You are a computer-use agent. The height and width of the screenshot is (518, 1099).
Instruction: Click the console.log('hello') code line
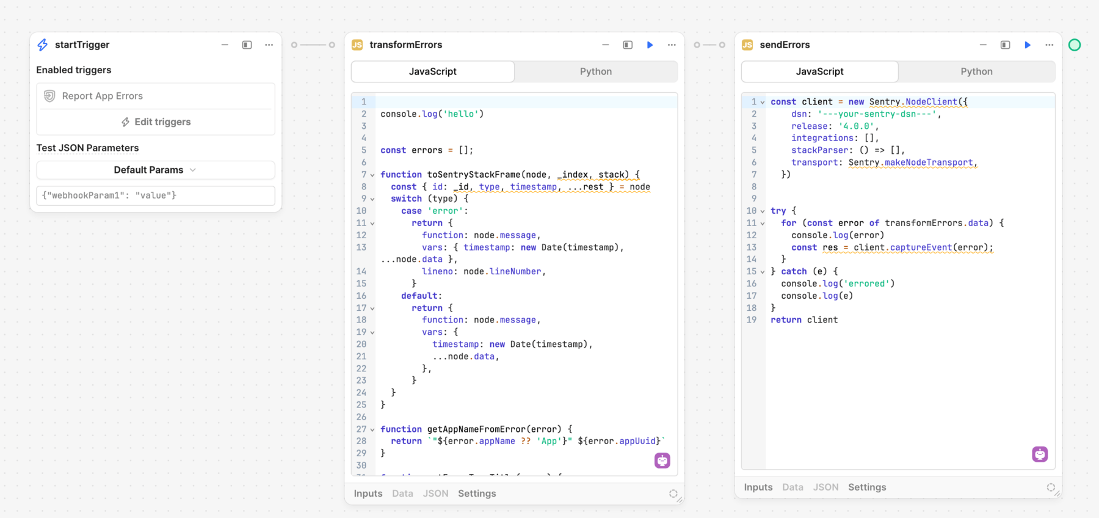[432, 114]
